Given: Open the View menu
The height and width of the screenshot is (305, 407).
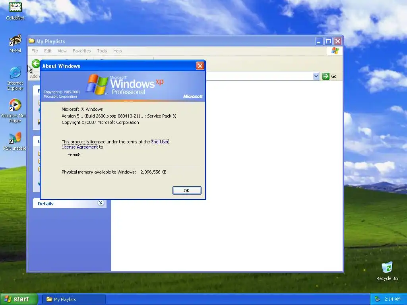Looking at the screenshot, I should (x=62, y=51).
